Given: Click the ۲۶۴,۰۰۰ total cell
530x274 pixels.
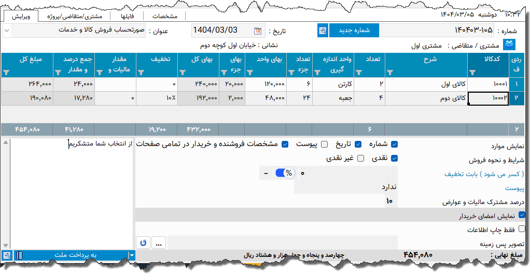Looking at the screenshot, I should [27, 84].
